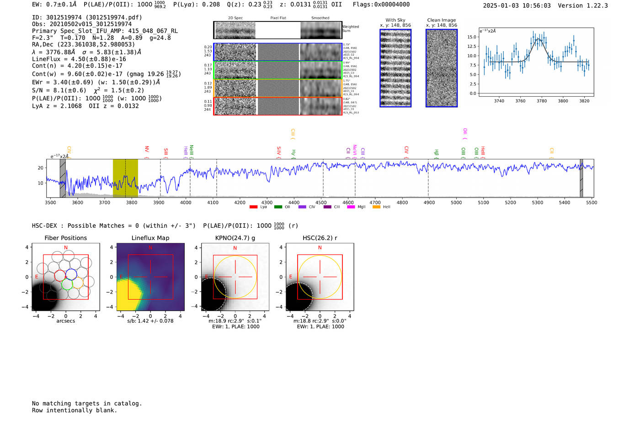Open the Lineflux Map image

click(x=150, y=277)
